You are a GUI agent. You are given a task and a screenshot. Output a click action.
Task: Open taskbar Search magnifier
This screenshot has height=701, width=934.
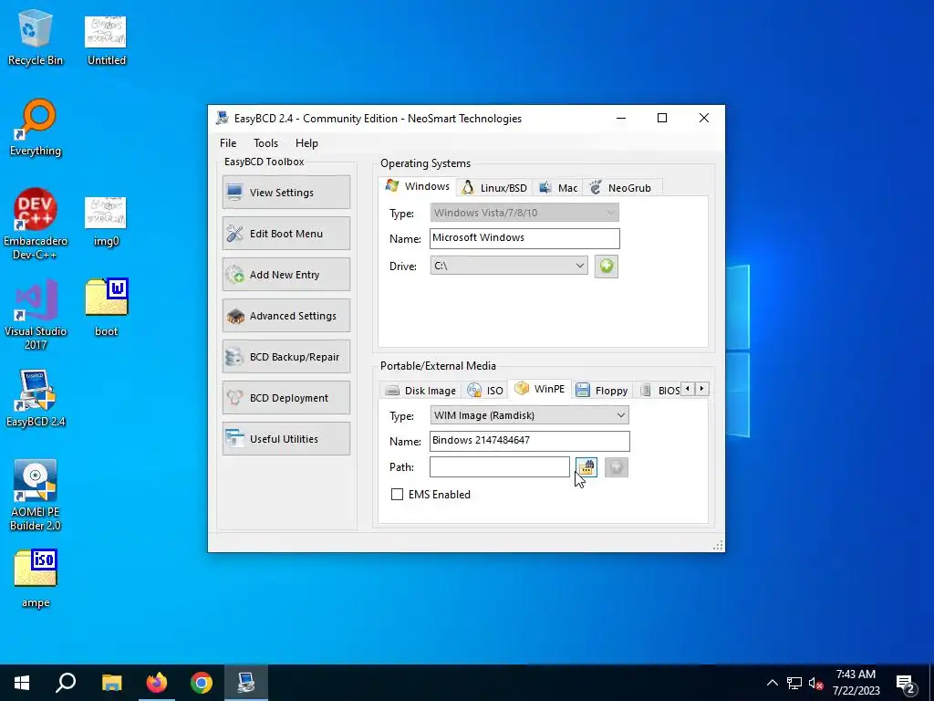(66, 683)
